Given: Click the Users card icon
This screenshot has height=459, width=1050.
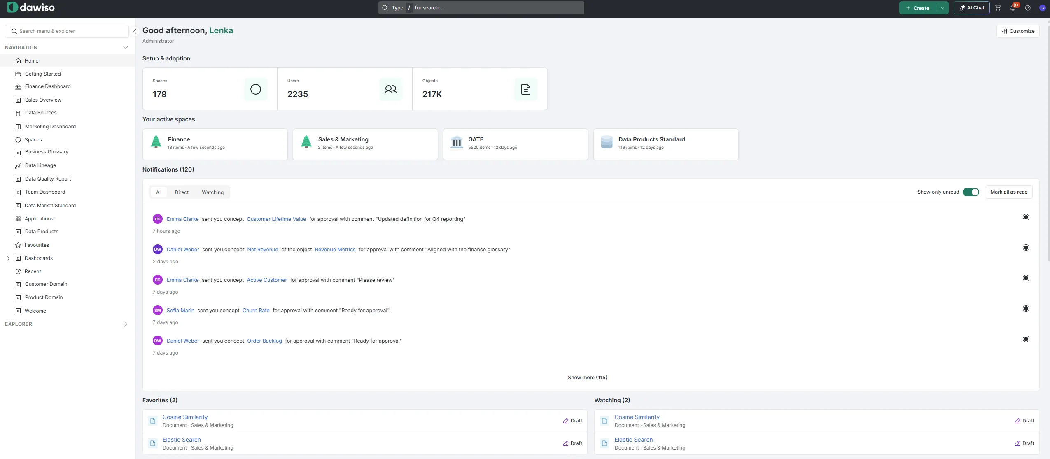Looking at the screenshot, I should (x=391, y=89).
